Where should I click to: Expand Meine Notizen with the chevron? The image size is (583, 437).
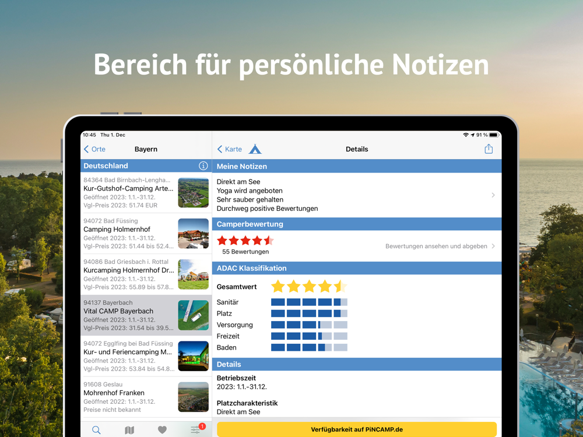(x=493, y=195)
